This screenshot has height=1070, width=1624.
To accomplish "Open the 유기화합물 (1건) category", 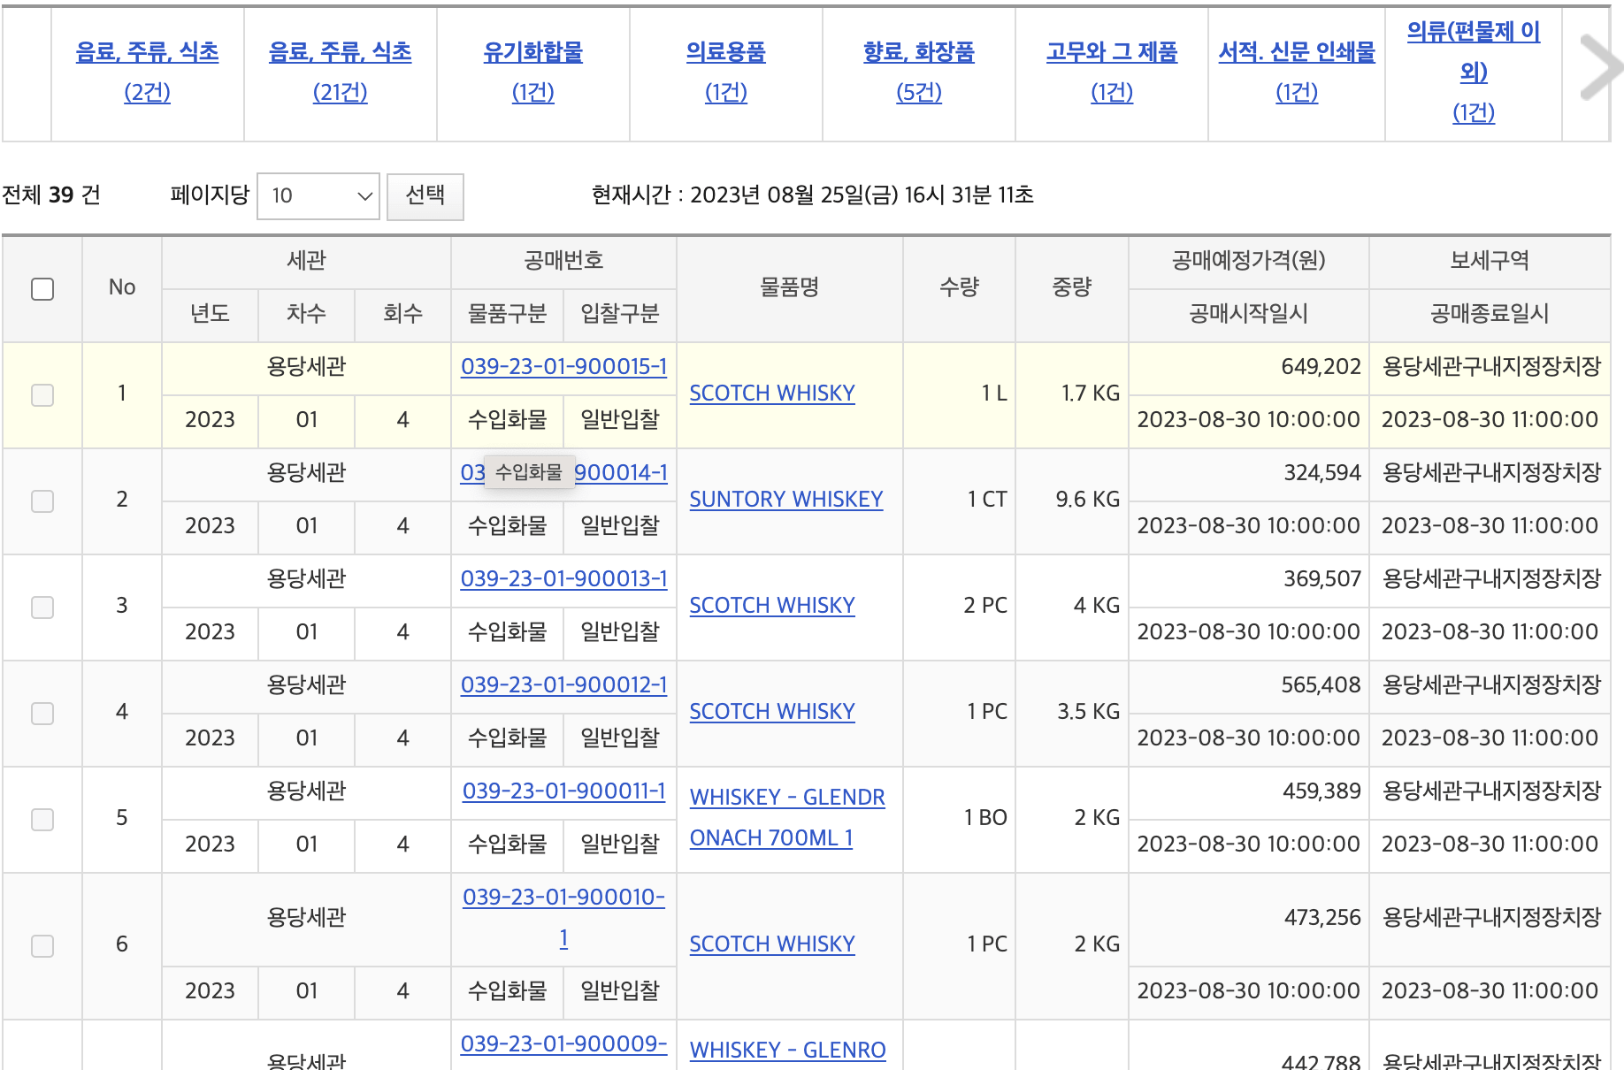I will (x=533, y=72).
